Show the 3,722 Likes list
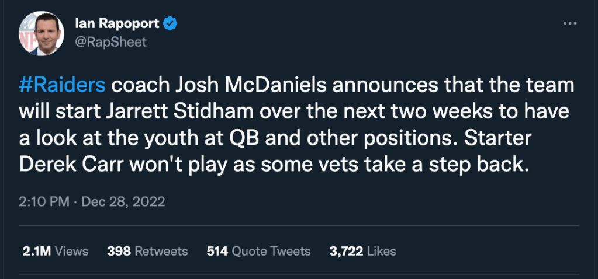 (362, 251)
